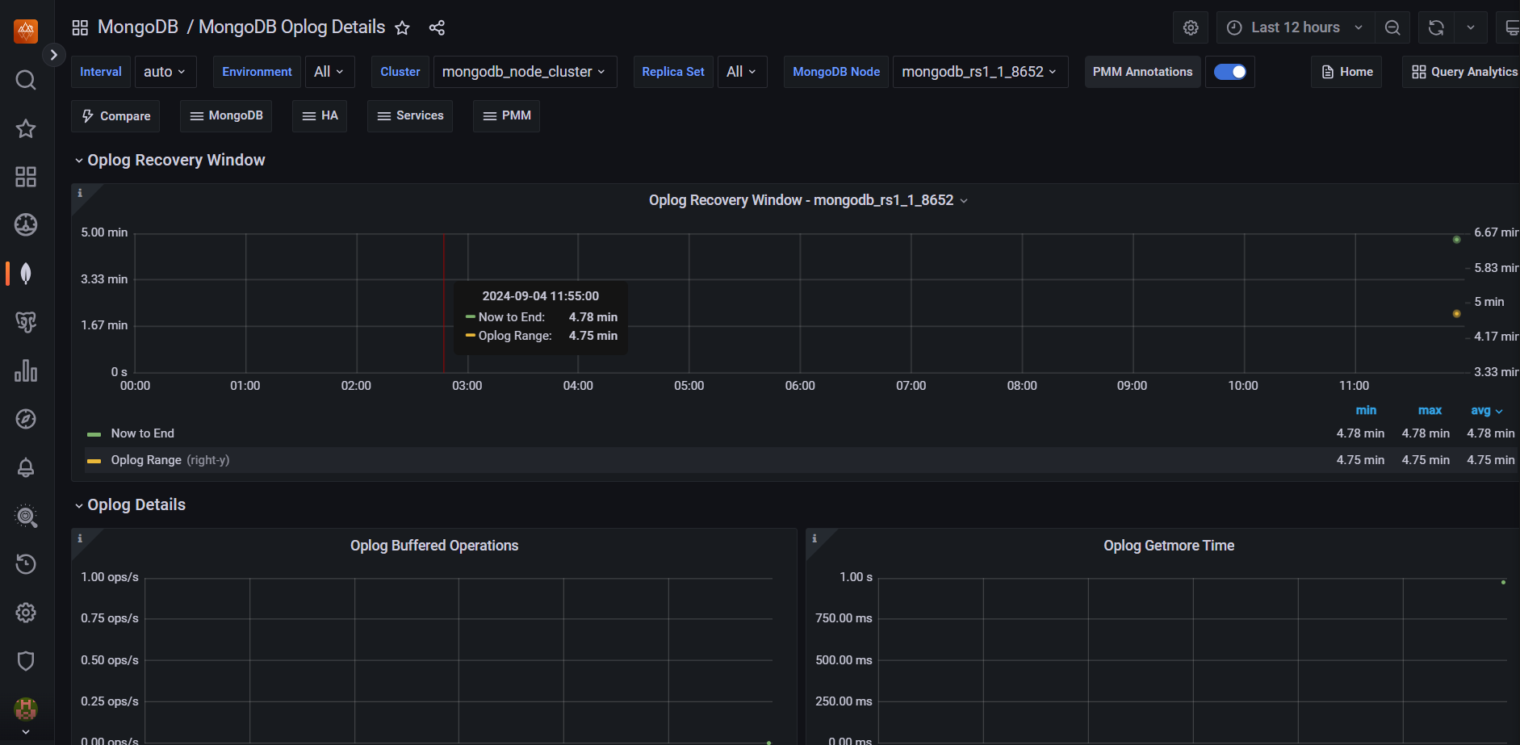Open the MongoDB leaf icon in sidebar
This screenshot has height=745, width=1520.
[26, 274]
